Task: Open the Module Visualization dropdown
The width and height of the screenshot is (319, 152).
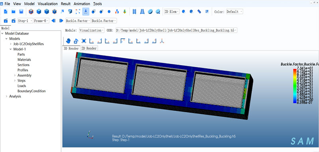Action: pos(92,31)
